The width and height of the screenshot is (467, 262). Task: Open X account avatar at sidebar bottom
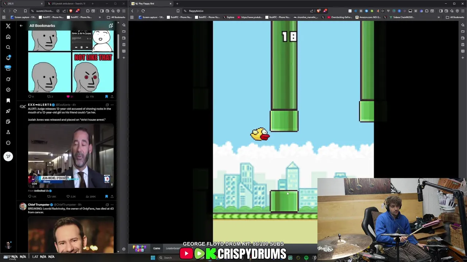(x=8, y=245)
